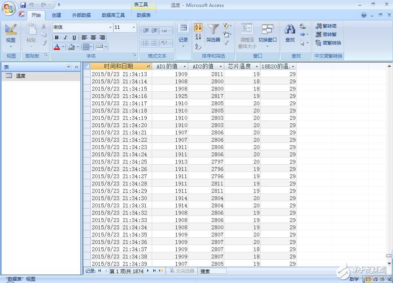The height and width of the screenshot is (283, 393).
Task: Click the 繁转简 conversion button
Action: [x=326, y=26]
